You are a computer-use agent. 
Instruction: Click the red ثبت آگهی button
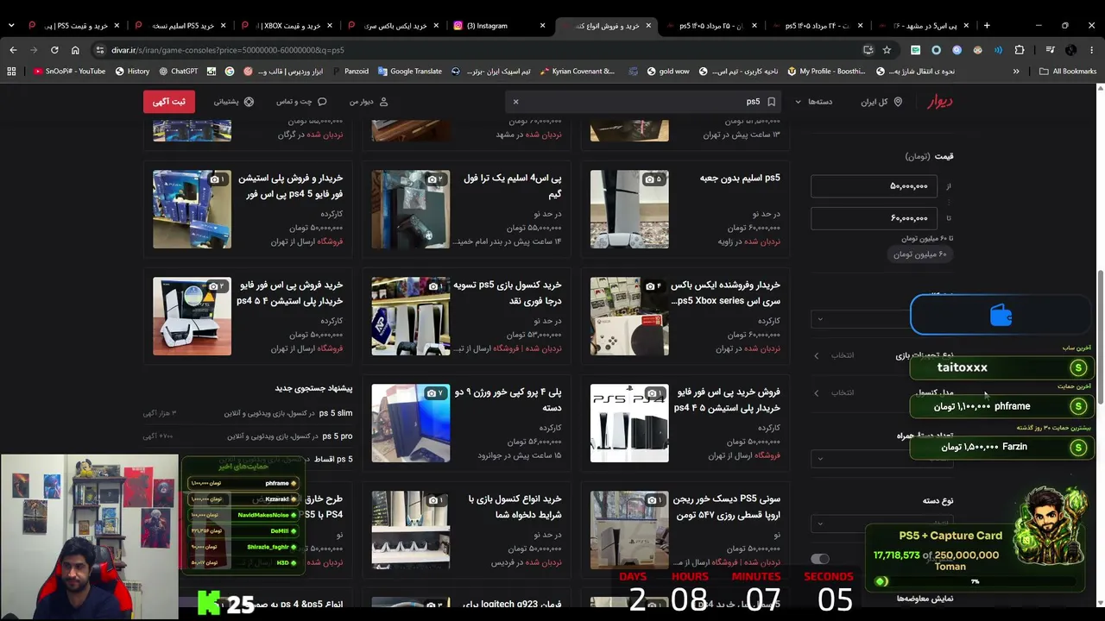coord(169,102)
